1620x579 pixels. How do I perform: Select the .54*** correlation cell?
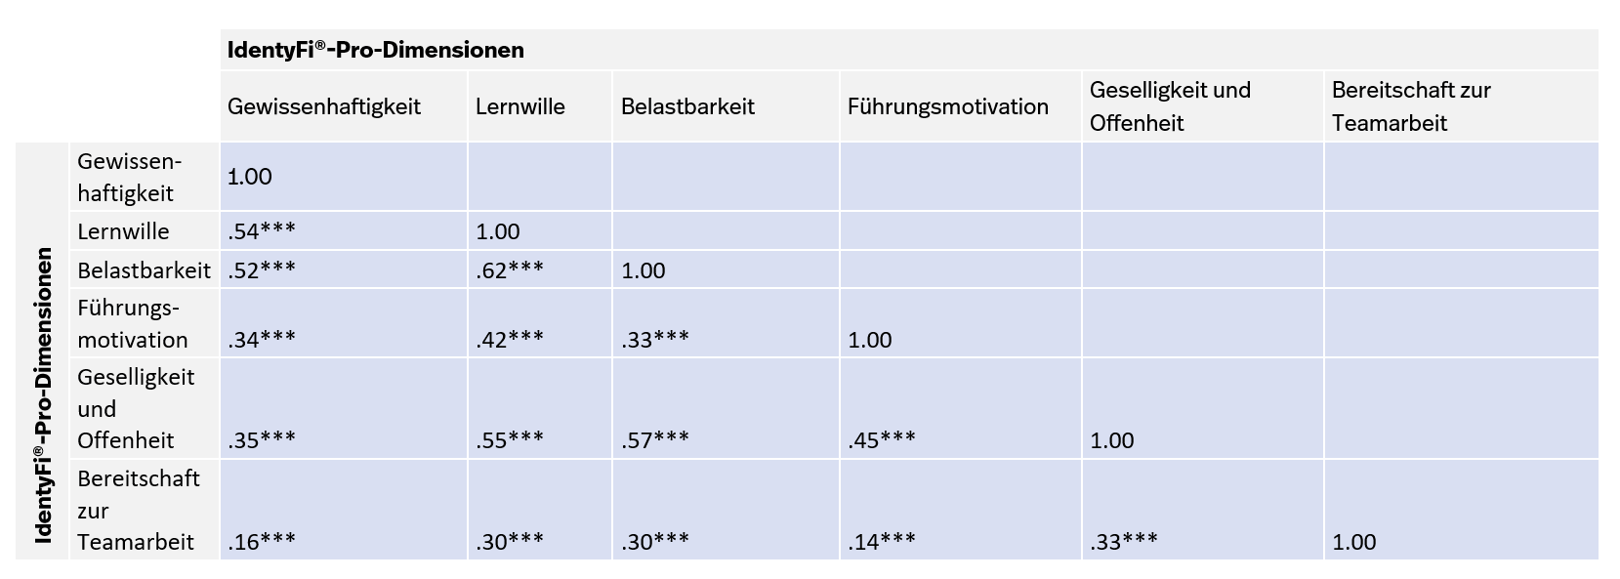261,231
